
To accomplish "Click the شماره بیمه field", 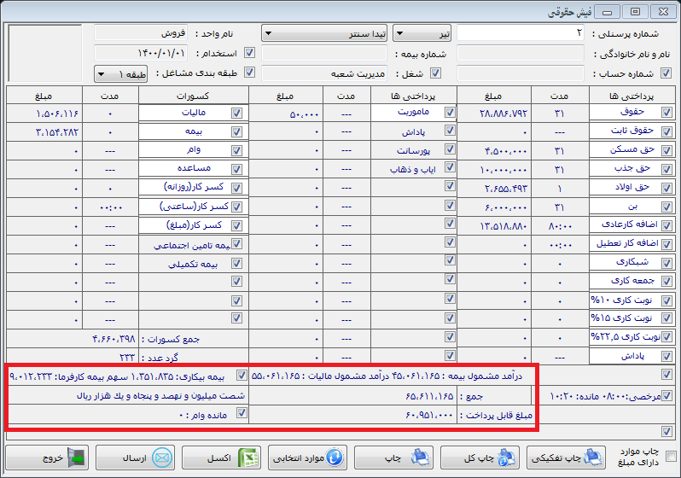I will click(x=324, y=54).
